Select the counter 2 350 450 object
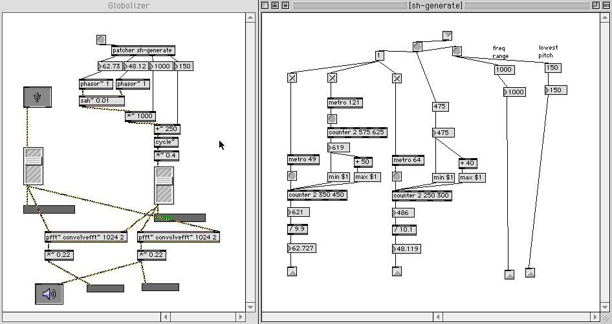Image resolution: width=612 pixels, height=324 pixels. pos(317,195)
